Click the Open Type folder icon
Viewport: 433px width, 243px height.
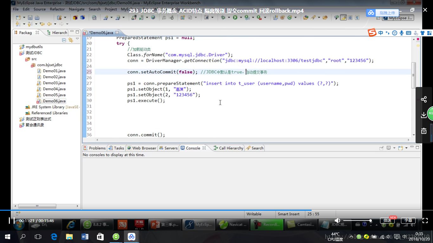click(x=306, y=18)
